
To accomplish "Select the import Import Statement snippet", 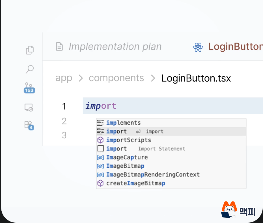I will (171, 149).
